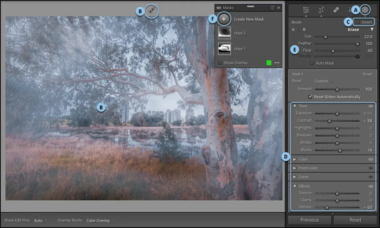The image size is (380, 228).
Task: Click the Whites slider
Action: (x=337, y=143)
